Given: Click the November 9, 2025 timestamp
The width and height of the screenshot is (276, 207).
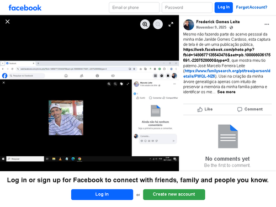Looking at the screenshot, I should [x=211, y=28].
